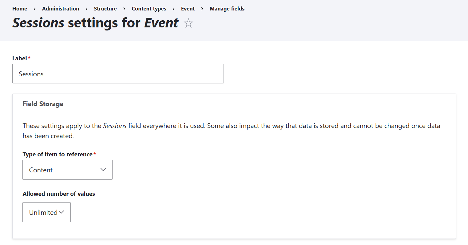The image size is (468, 245).
Task: Open Administration from the breadcrumb trail
Action: [x=60, y=9]
